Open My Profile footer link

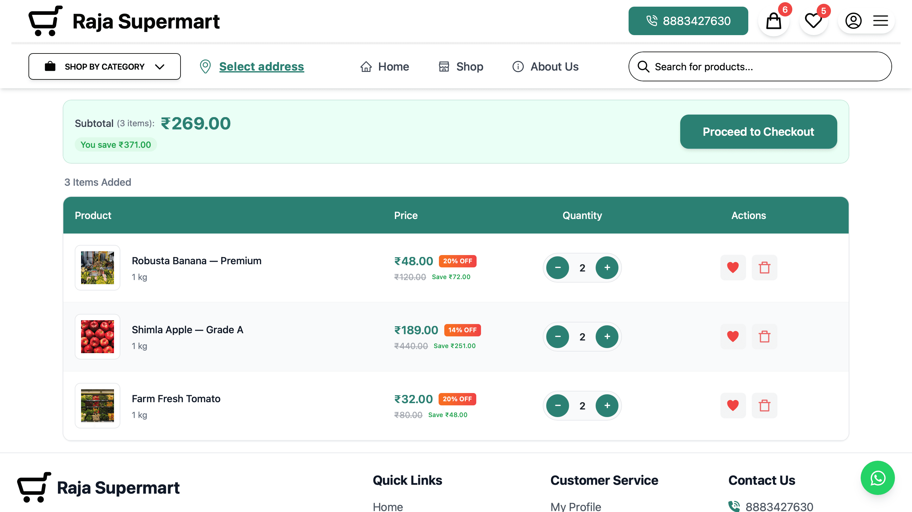pyautogui.click(x=576, y=507)
